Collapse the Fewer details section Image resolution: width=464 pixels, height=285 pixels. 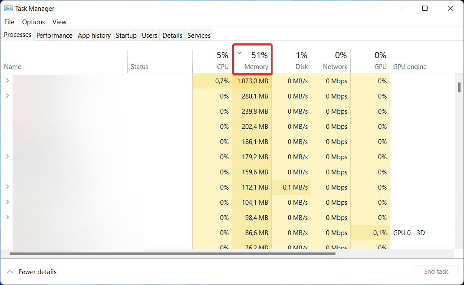31,272
